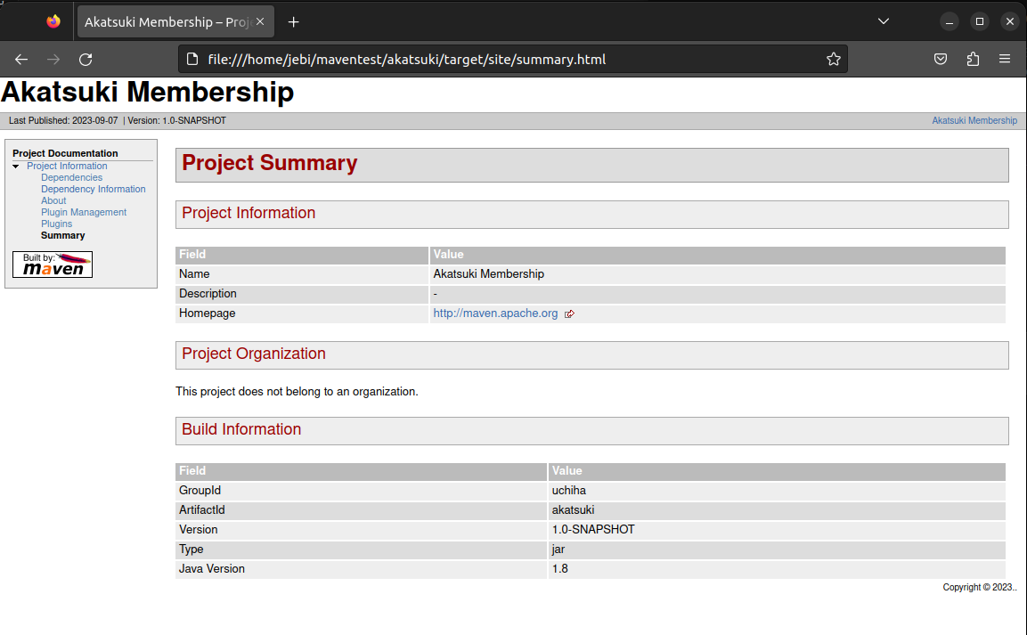Viewport: 1027px width, 635px height.
Task: Click the 1.0-SNAPSHOT value in the Version row
Action: tap(592, 530)
